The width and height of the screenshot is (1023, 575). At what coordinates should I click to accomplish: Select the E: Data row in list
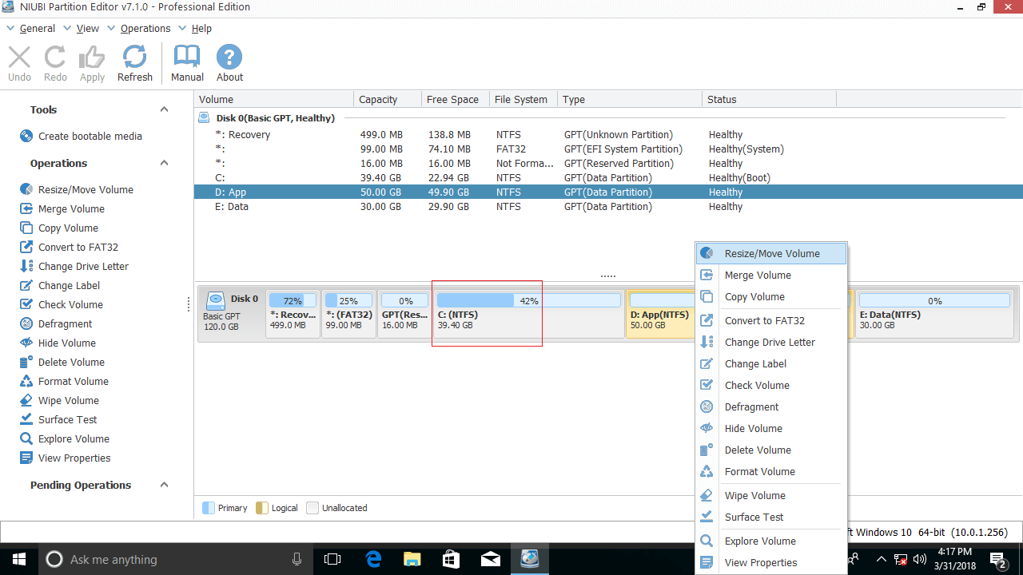[x=608, y=206]
